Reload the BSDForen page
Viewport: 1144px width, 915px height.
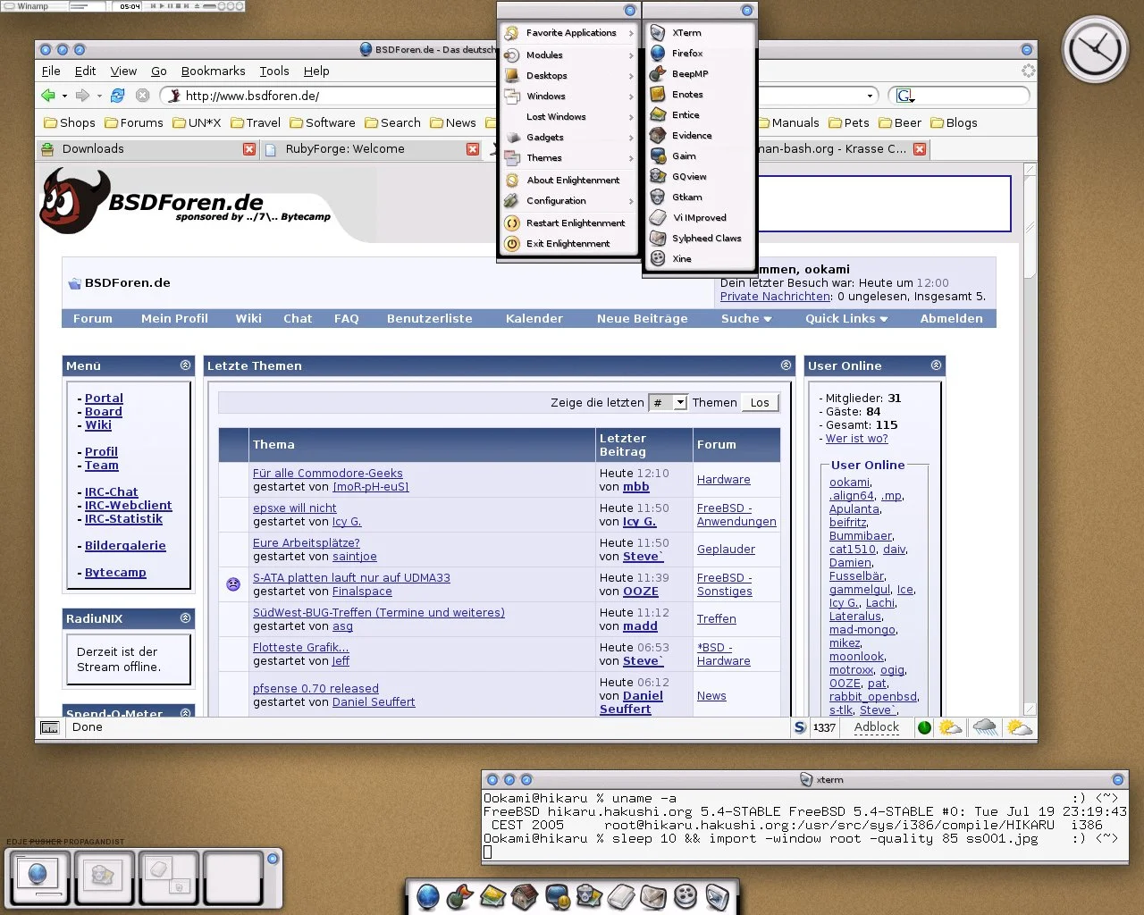point(117,95)
